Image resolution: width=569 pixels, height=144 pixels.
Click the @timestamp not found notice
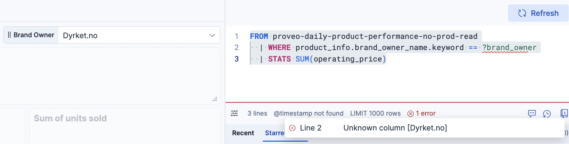coord(308,113)
